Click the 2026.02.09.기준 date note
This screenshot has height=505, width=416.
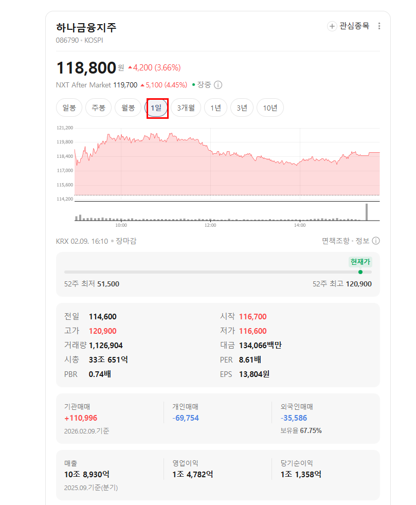(86, 431)
